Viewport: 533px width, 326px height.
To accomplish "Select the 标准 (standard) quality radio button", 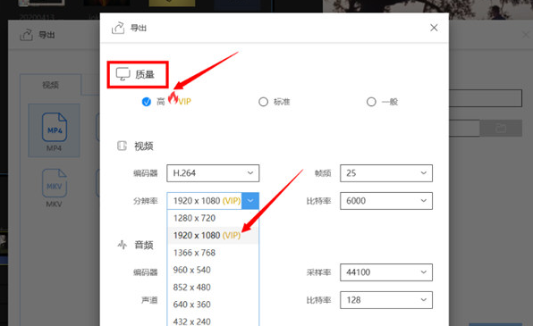I will point(264,102).
